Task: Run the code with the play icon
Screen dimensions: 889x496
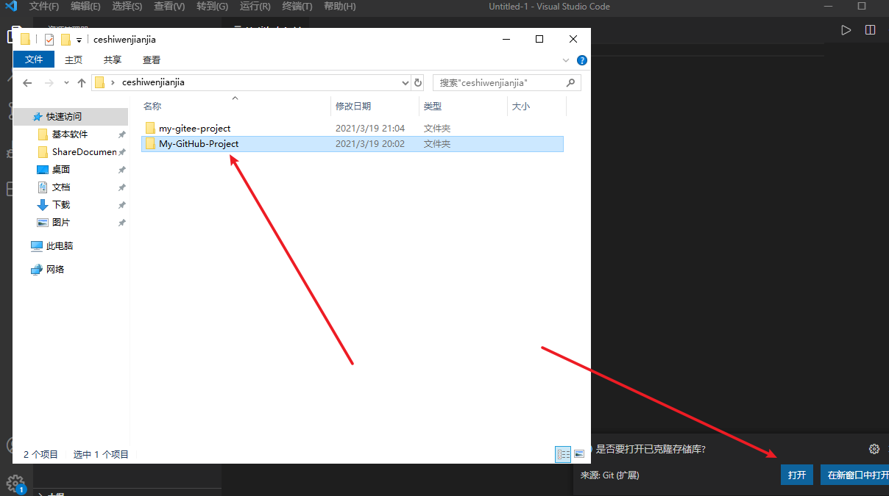Action: pyautogui.click(x=846, y=30)
